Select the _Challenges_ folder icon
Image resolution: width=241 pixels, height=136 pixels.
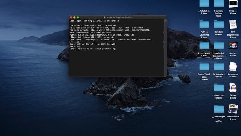218,109
